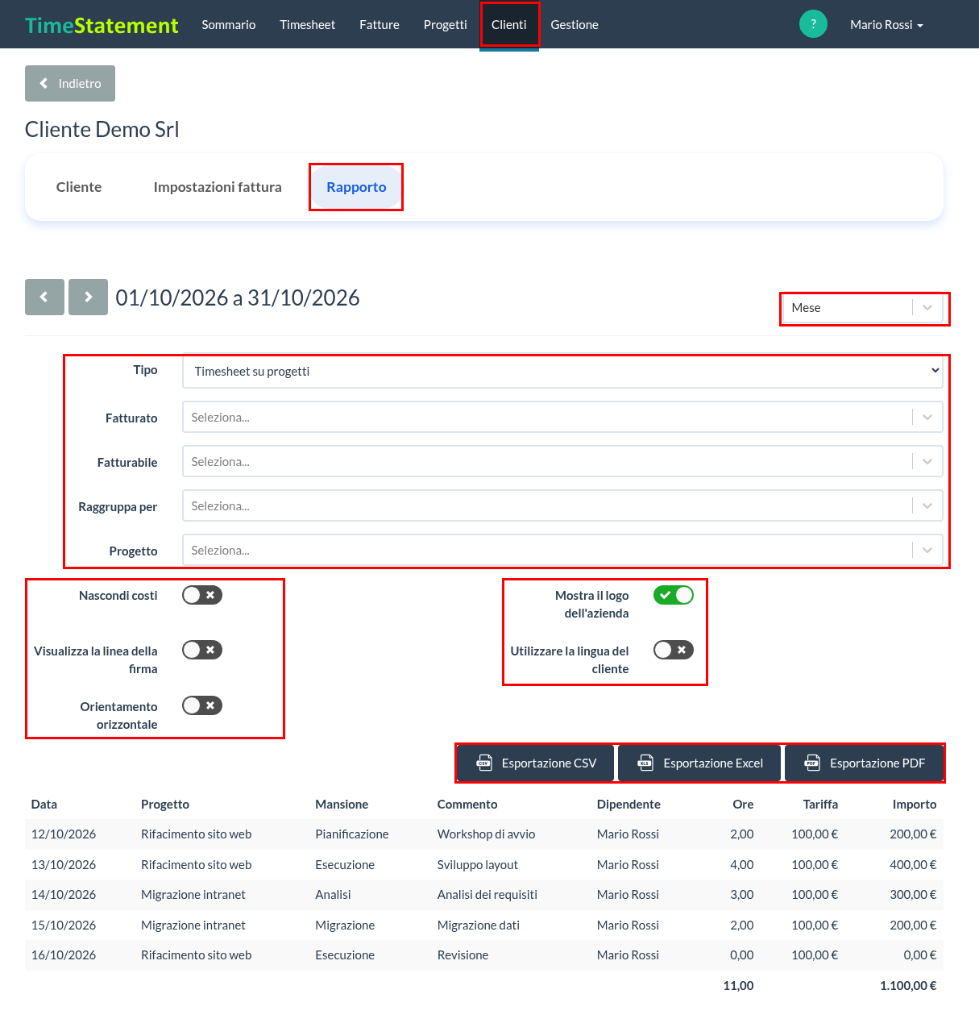Viewport: 979px width, 1019px height.
Task: Click the Cliente Demo Srl heading
Action: (102, 130)
